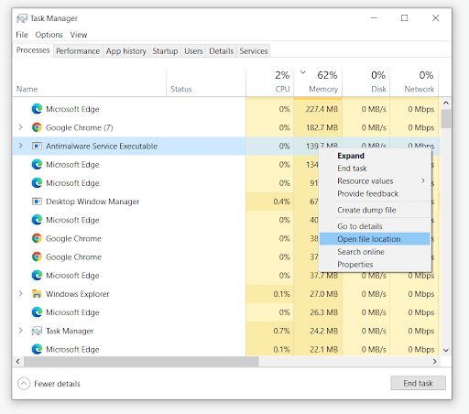Switch to the Users tab
Image resolution: width=469 pixels, height=414 pixels.
193,51
